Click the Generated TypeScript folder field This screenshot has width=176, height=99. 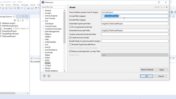(135, 24)
